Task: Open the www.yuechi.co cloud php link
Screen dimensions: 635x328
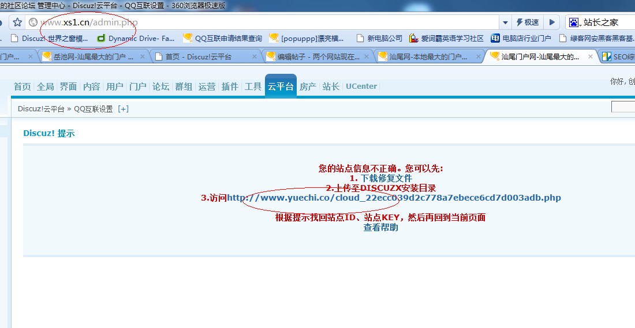Action: (394, 198)
